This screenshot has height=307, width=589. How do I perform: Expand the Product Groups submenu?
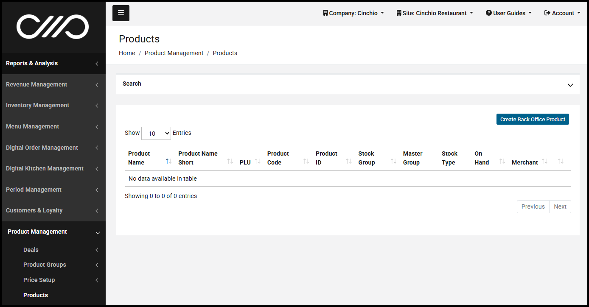click(60, 265)
